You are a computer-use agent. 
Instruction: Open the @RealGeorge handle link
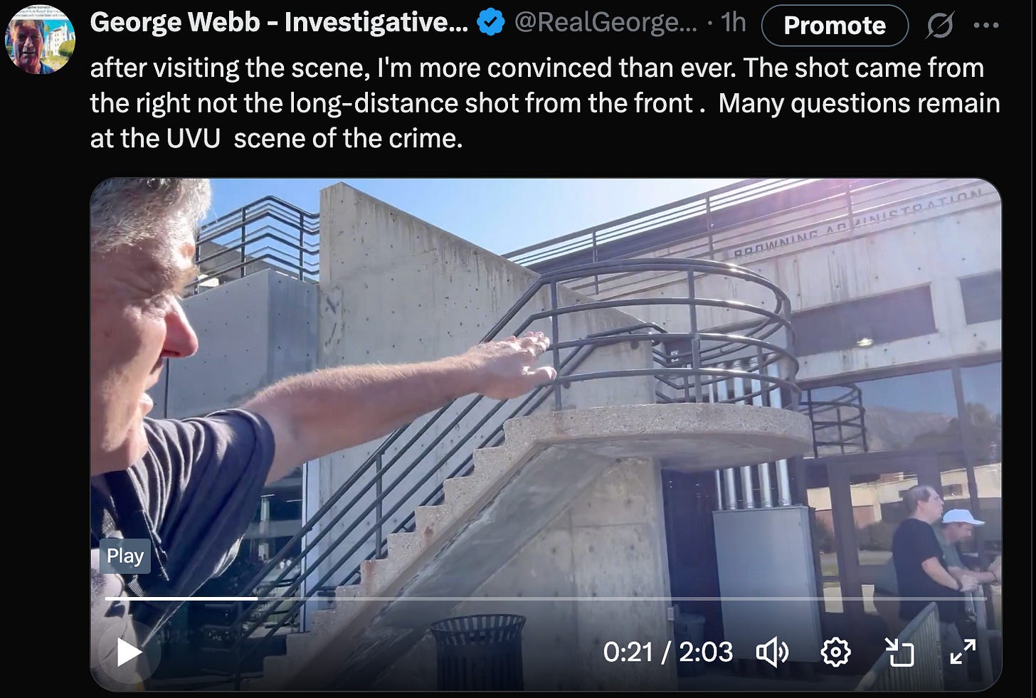(x=606, y=23)
